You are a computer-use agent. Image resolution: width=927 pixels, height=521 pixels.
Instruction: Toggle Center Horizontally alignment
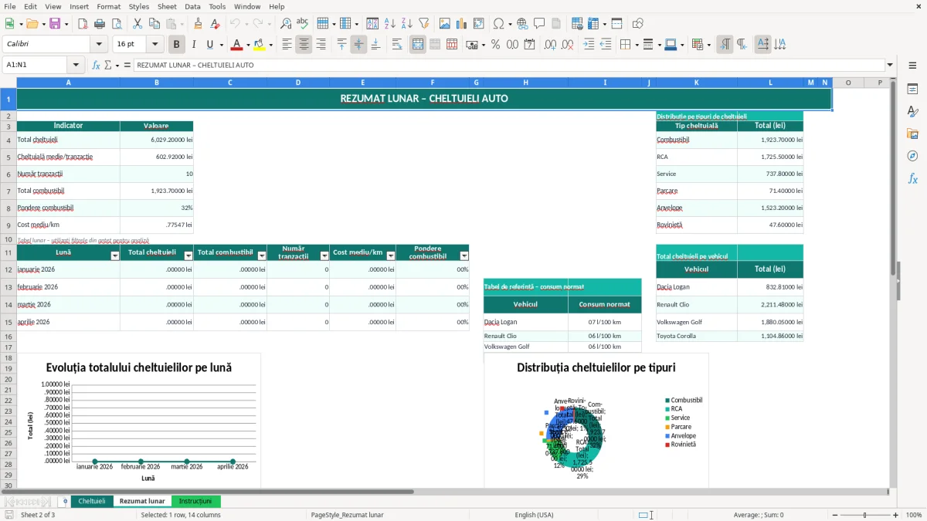[304, 45]
